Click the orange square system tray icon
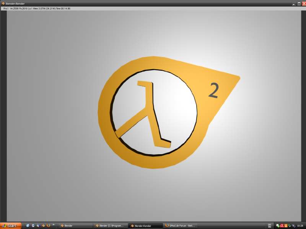The width and height of the screenshot is (306, 229). tap(286, 226)
